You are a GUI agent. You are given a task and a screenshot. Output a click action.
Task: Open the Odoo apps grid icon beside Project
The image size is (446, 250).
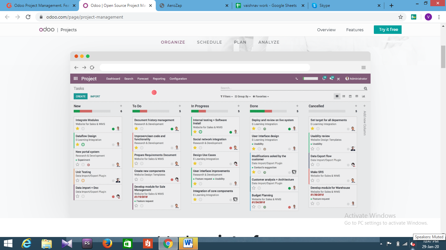point(76,78)
